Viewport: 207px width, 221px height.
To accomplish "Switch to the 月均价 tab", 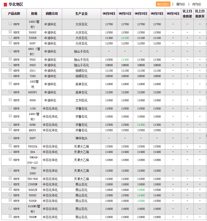I will point(196,4).
